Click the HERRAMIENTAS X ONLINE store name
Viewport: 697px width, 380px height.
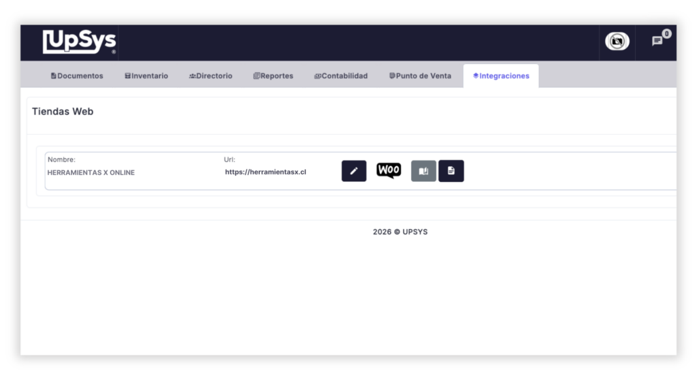[91, 173]
